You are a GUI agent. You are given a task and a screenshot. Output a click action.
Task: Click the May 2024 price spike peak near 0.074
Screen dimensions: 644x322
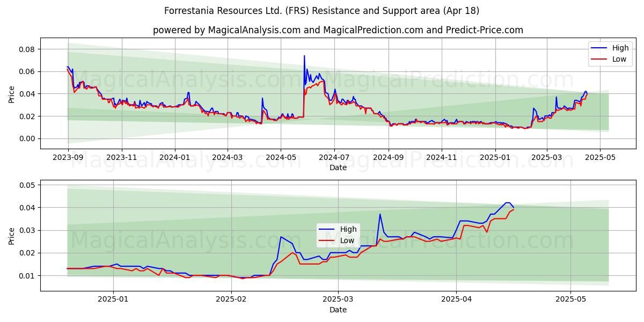pos(304,56)
